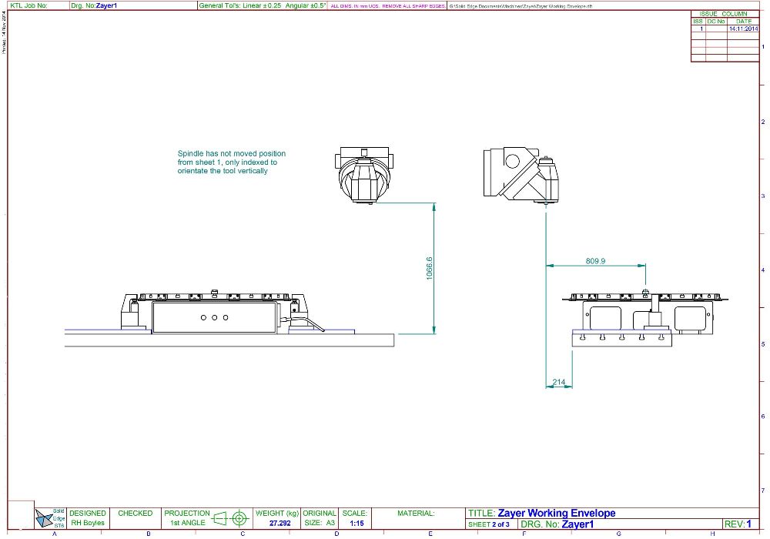Screen dimensions: 770x539
Task: Select the fixture assembly on the table
Action: point(214,313)
